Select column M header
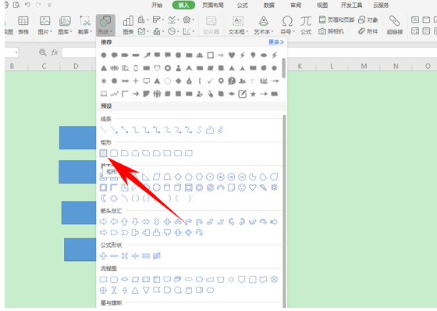 tap(364, 66)
